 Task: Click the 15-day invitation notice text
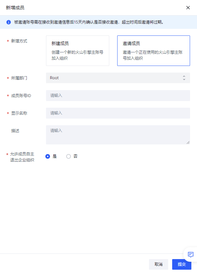pyautogui.click(x=89, y=22)
